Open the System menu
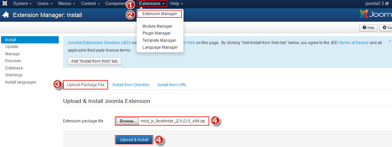392x147 pixels. (22, 4)
